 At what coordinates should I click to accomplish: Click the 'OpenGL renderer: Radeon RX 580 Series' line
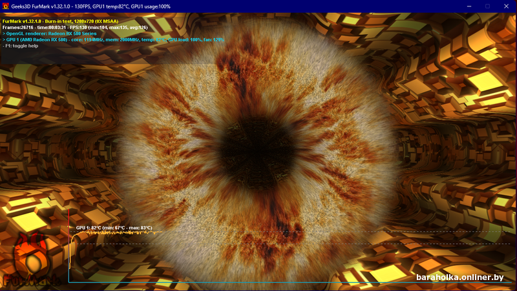pyautogui.click(x=50, y=34)
